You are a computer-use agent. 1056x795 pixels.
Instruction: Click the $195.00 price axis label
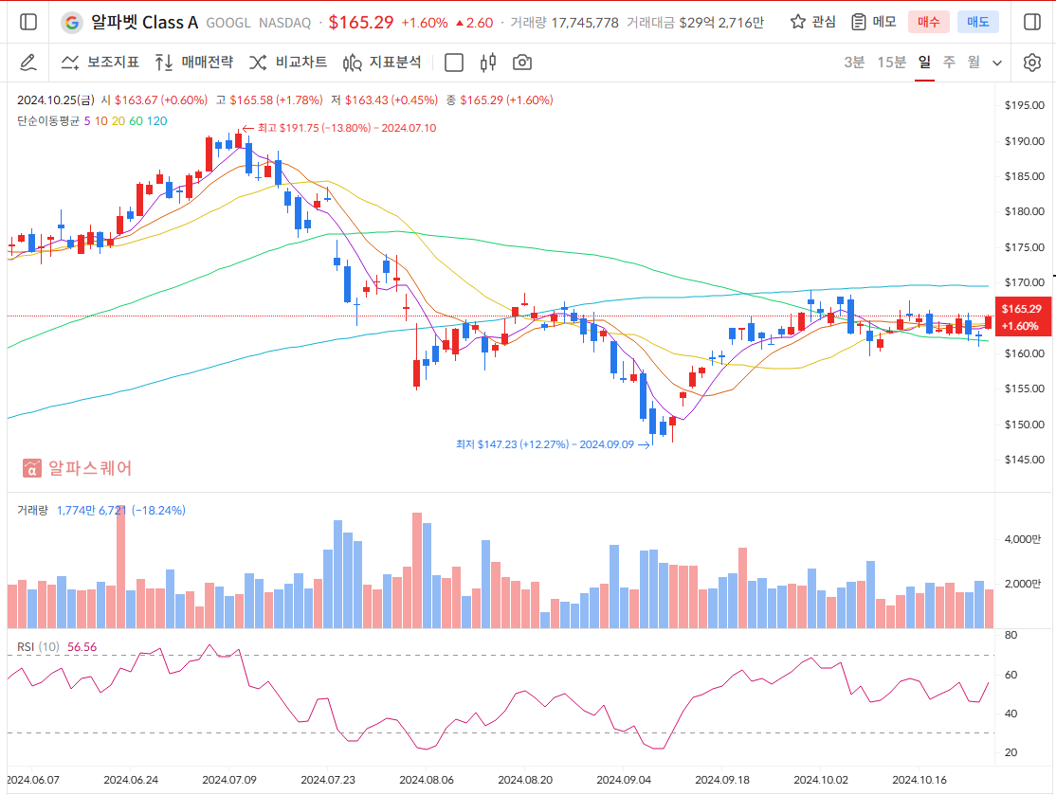(1025, 105)
